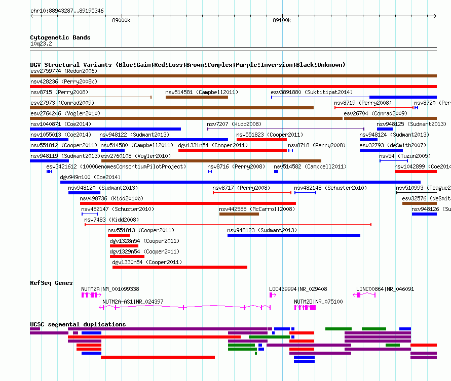Open nsv948124 (Sudmant2013) label
Image resolution: width=451 pixels, height=381 pixels.
(394, 135)
